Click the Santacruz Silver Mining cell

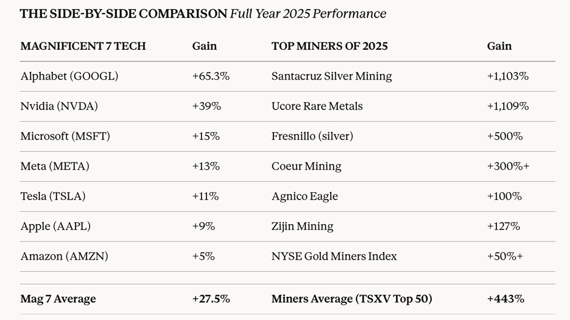332,76
